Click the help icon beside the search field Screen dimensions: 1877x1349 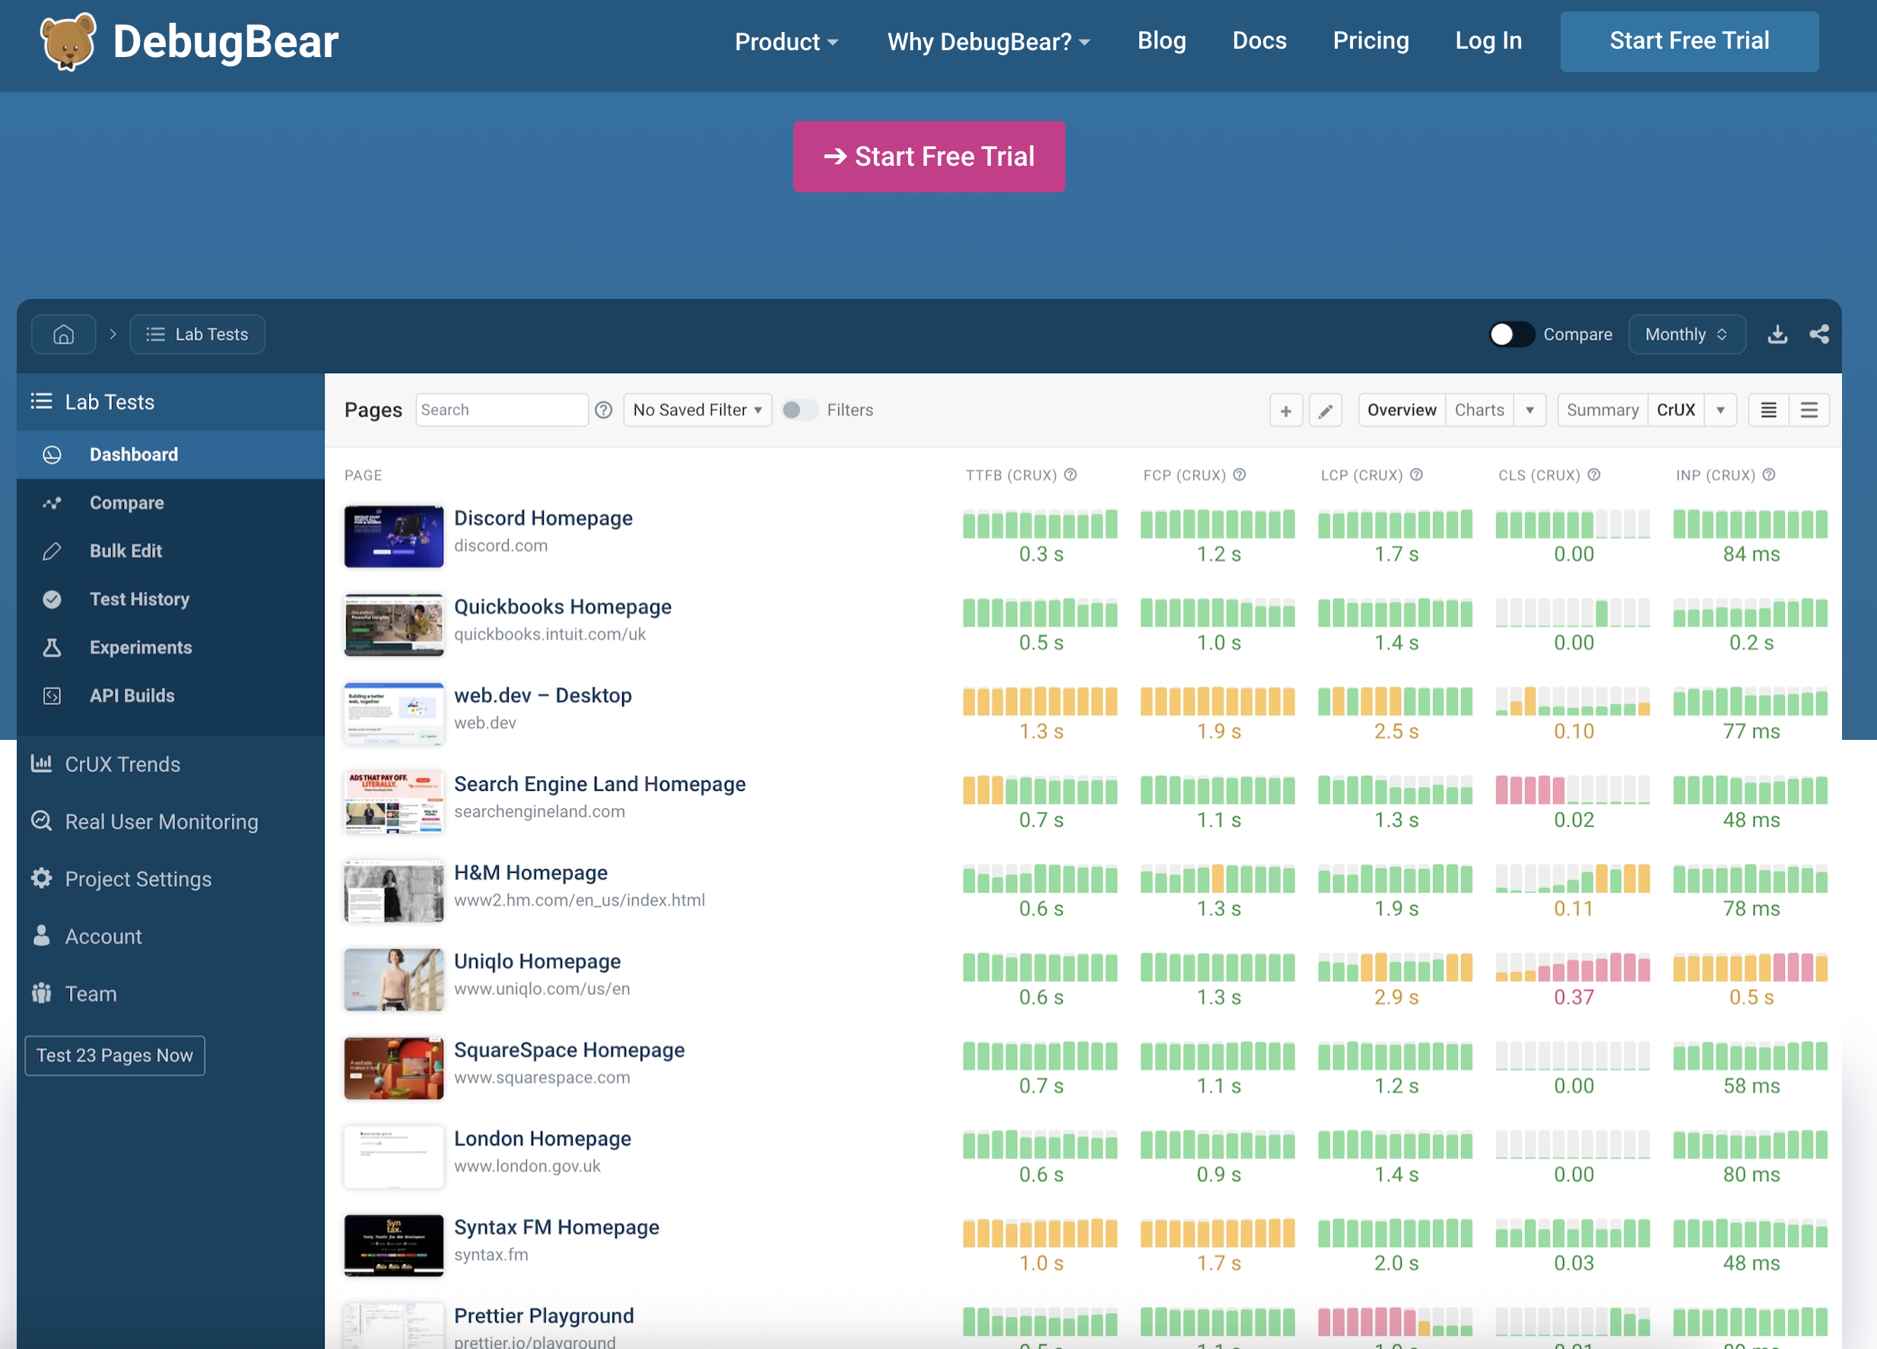pos(602,410)
